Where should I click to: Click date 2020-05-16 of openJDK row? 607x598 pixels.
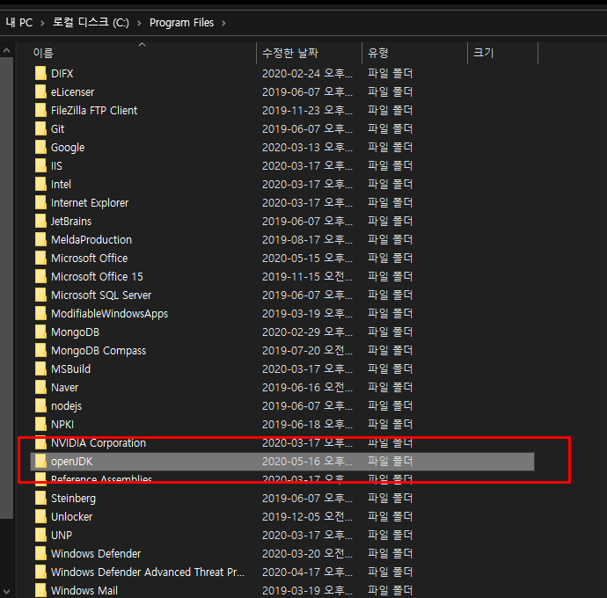point(307,462)
